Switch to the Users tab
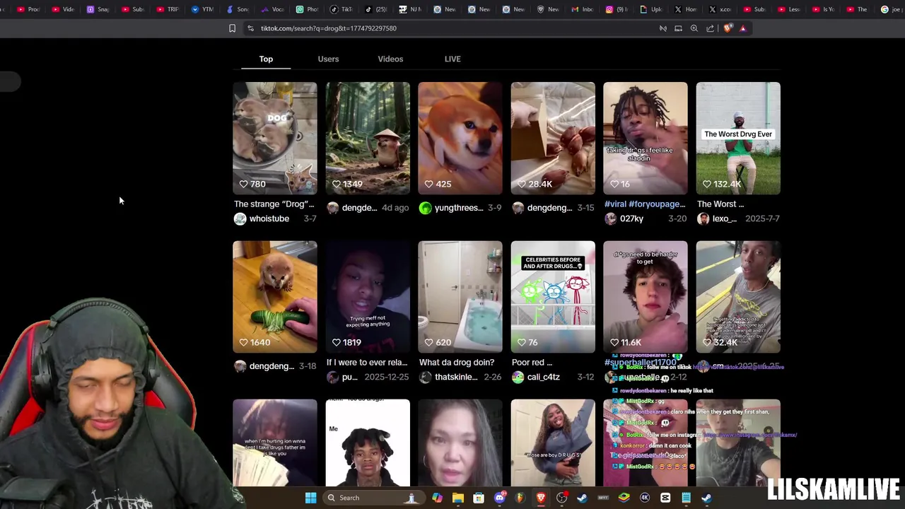The height and width of the screenshot is (509, 905). click(328, 59)
